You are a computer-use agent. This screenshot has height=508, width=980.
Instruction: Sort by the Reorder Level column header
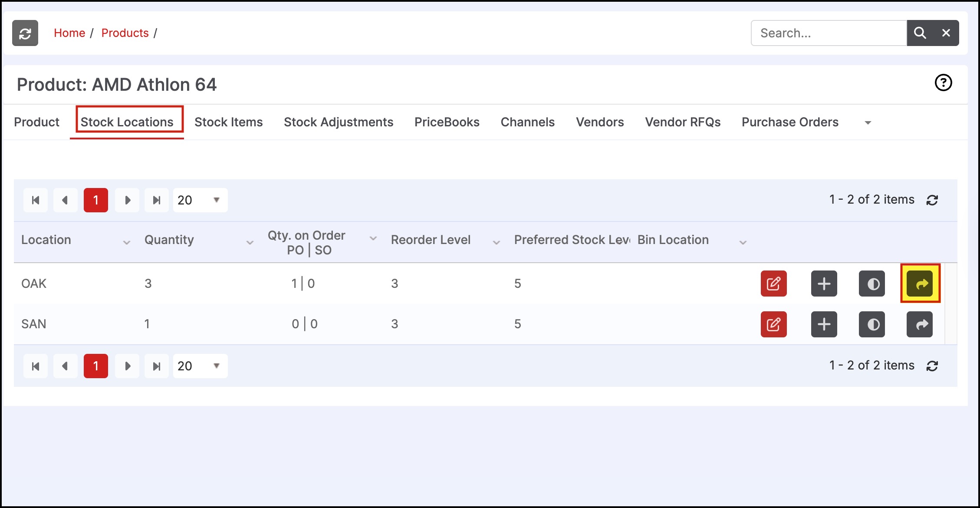click(x=431, y=240)
